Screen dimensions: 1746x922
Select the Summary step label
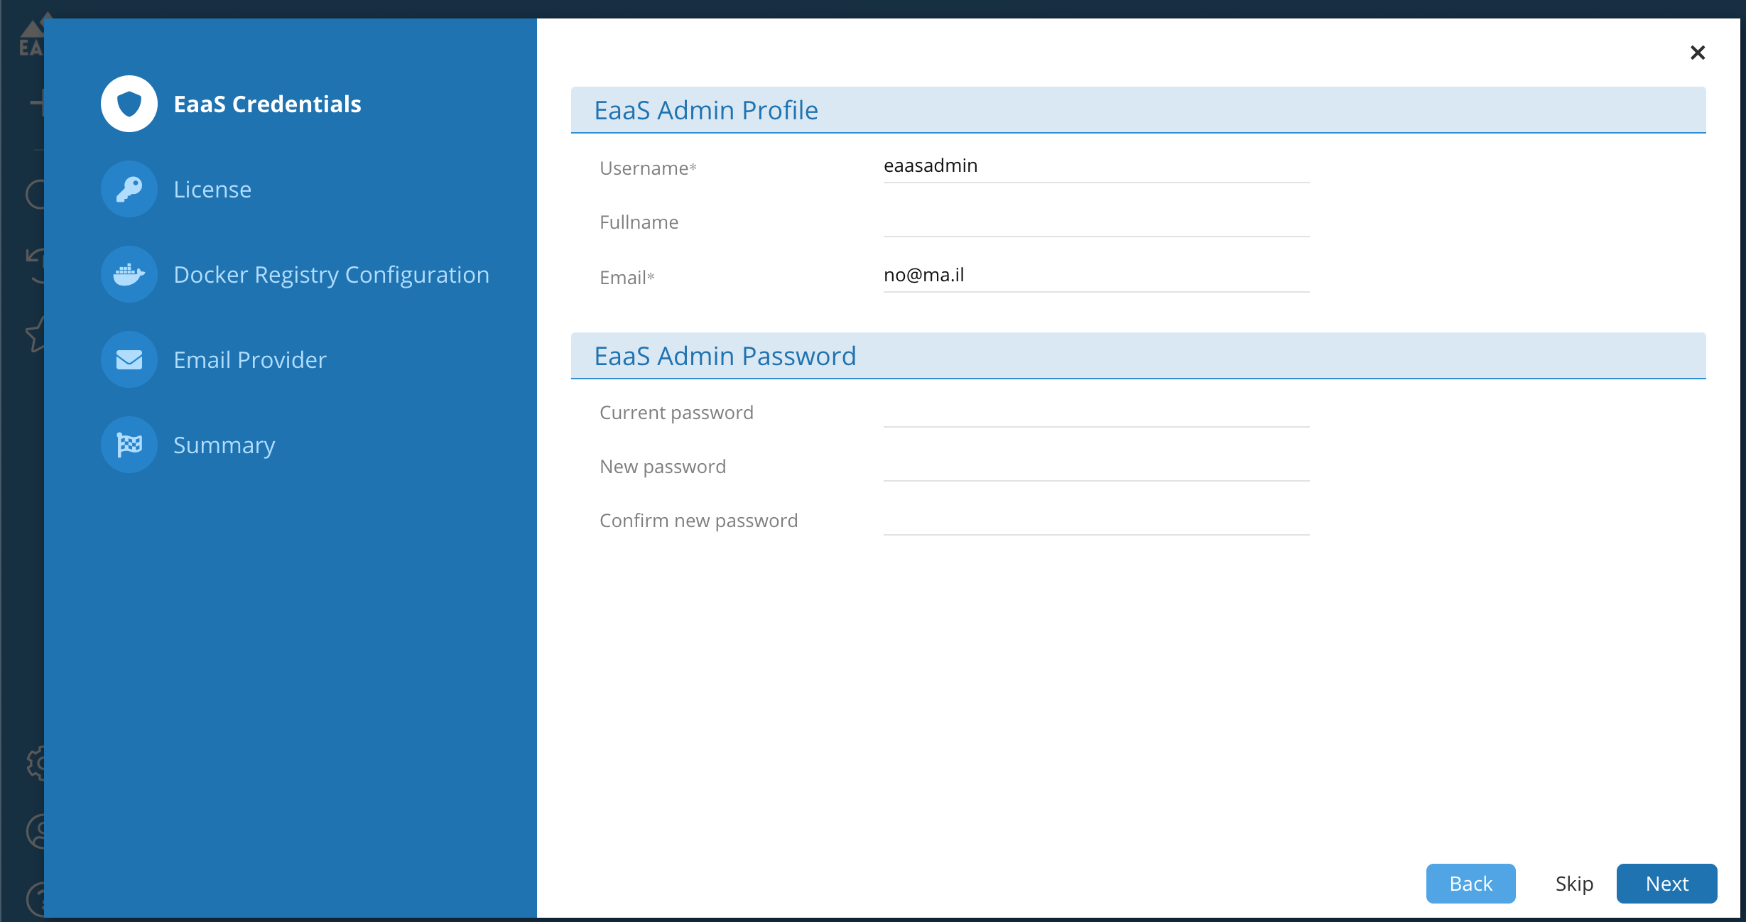224,445
